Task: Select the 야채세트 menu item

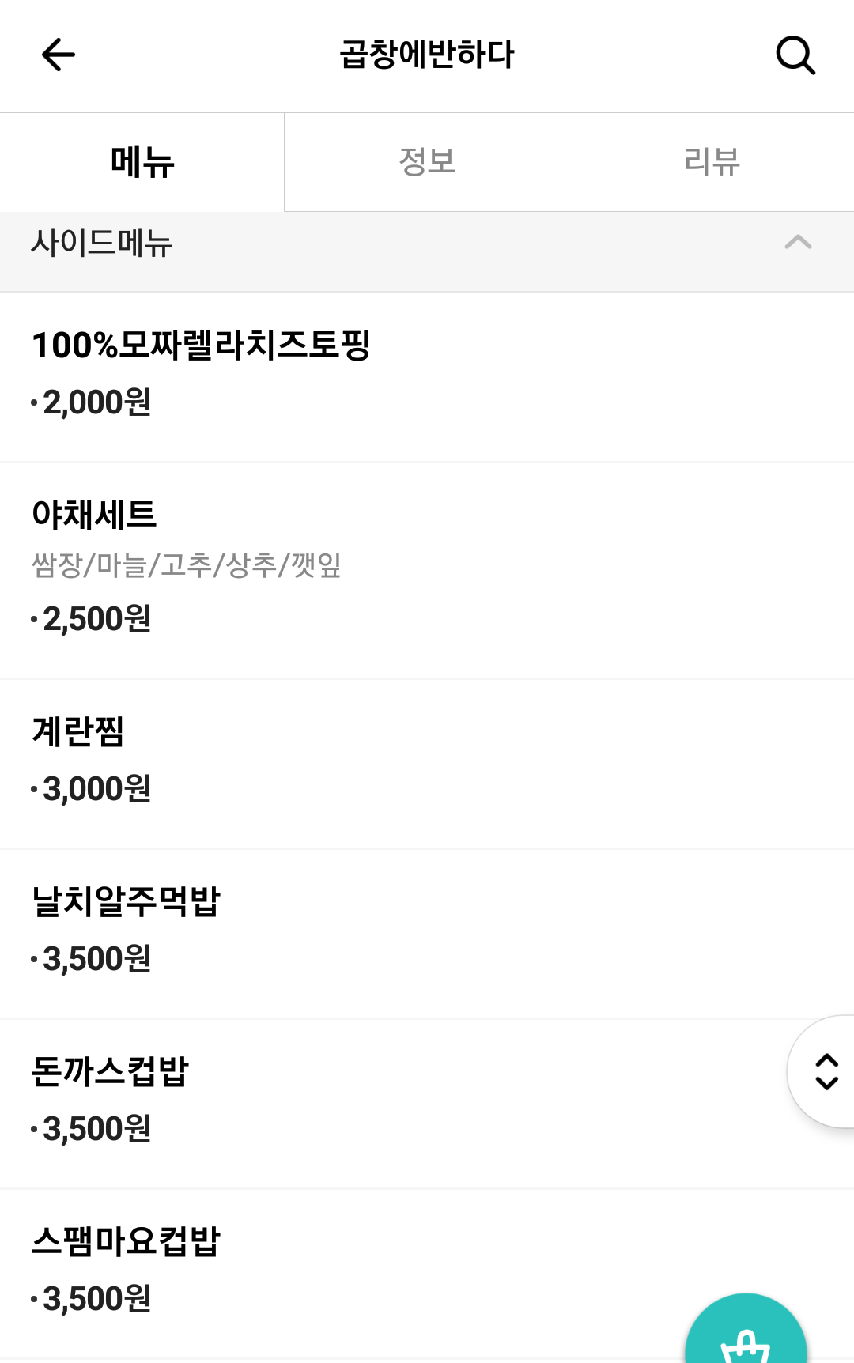Action: 427,571
